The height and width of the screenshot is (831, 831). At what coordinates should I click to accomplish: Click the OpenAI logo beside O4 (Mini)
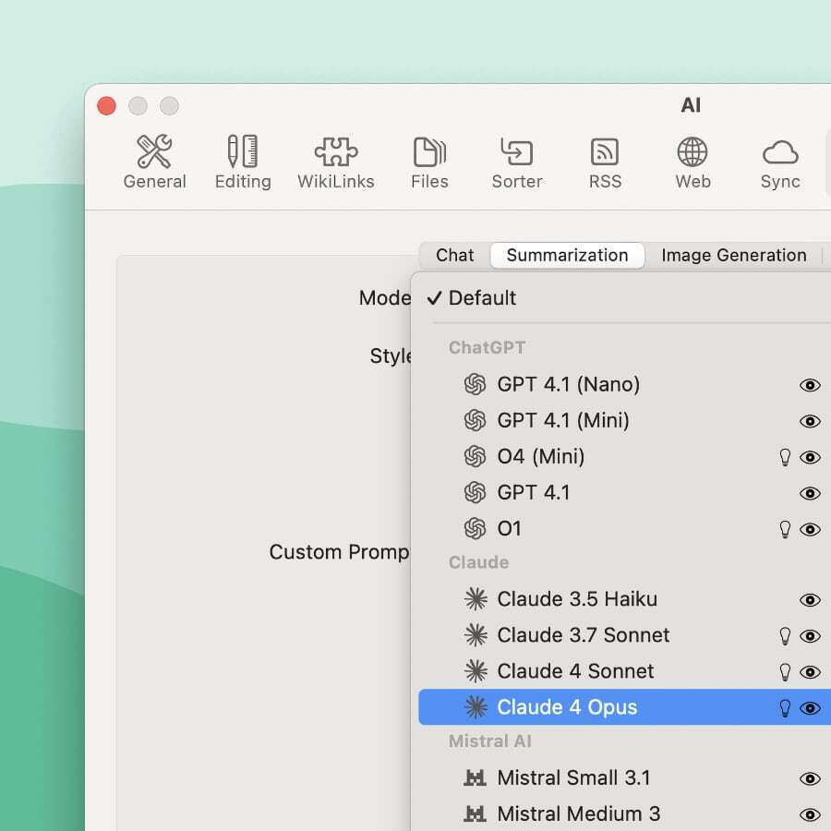(475, 457)
